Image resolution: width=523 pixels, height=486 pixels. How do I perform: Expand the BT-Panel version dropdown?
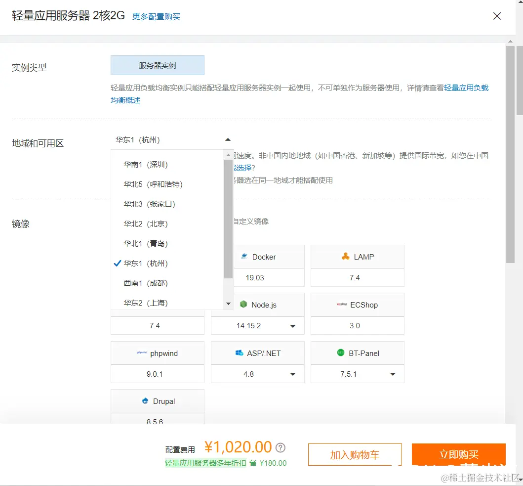393,374
